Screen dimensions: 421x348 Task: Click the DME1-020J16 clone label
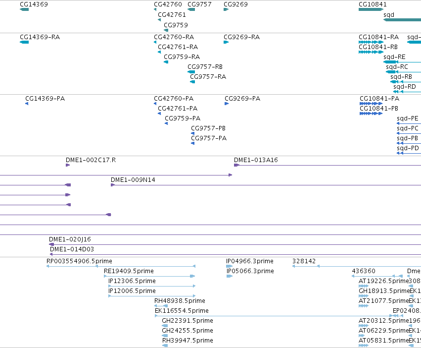(70, 239)
